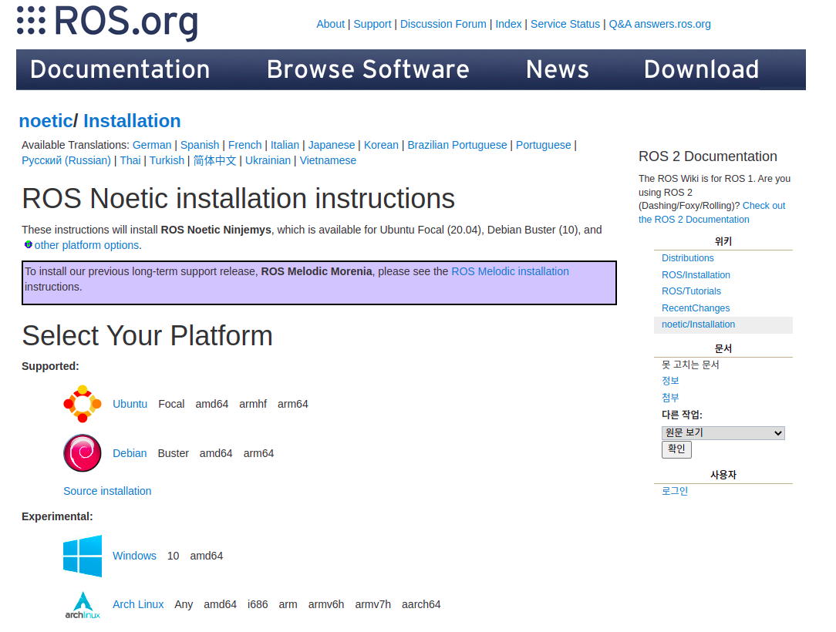
Task: Switch to Italian translation
Action: [285, 145]
